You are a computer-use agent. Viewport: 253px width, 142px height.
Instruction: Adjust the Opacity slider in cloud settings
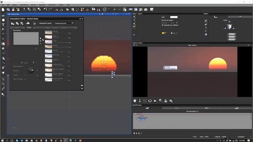click(60, 52)
